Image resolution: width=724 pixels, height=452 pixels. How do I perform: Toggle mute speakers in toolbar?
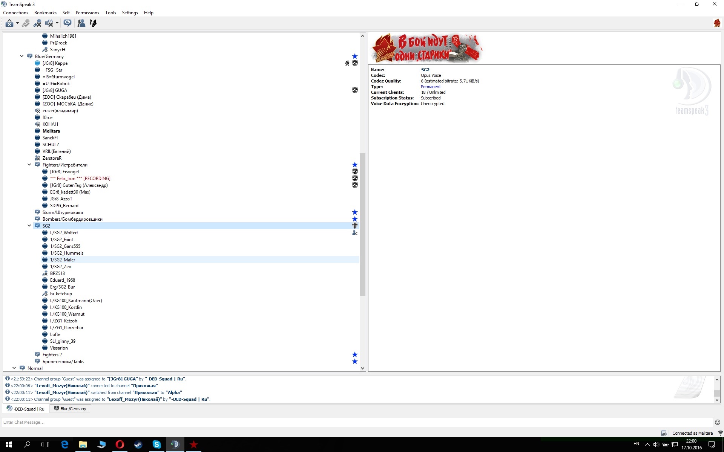click(49, 23)
